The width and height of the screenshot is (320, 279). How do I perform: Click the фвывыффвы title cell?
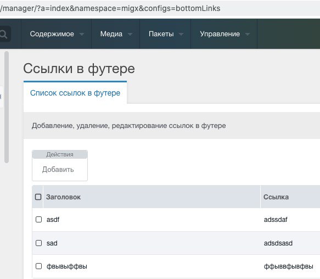pyautogui.click(x=67, y=266)
